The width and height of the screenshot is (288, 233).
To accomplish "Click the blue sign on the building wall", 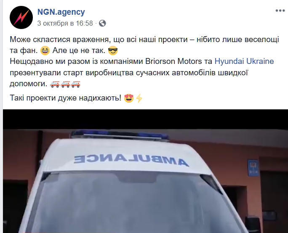I will tap(253, 168).
